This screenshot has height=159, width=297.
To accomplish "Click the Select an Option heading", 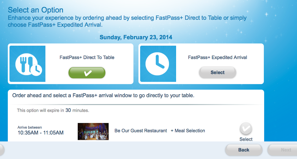I will point(36,10).
